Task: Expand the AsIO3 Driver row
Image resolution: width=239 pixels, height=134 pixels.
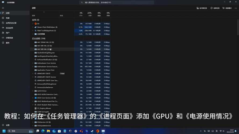Action: click(x=33, y=91)
